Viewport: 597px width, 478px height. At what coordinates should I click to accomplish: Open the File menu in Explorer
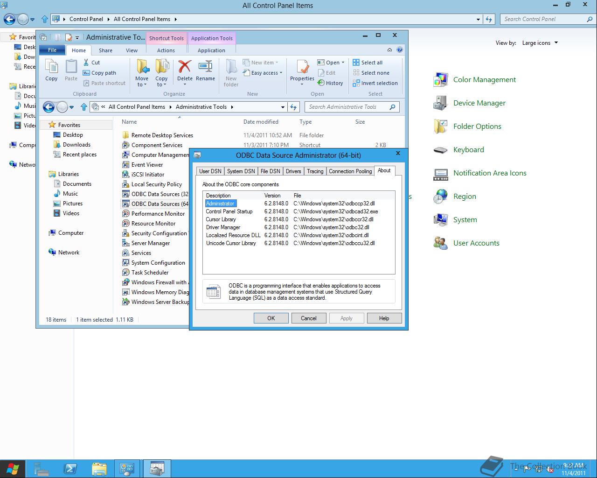52,50
